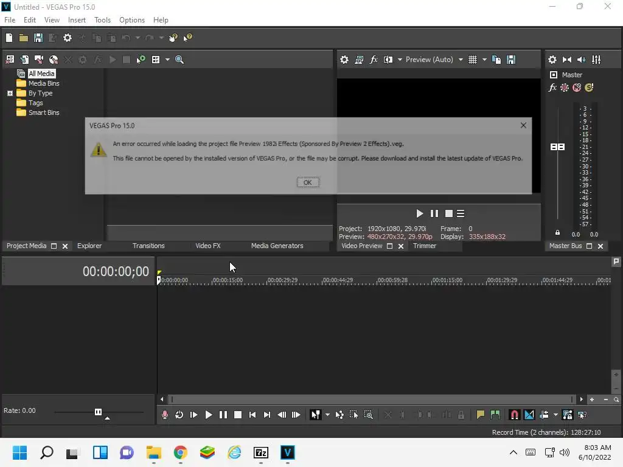Viewport: 623px width, 467px height.
Task: Click the Master Bus dim output icon
Action: [581, 60]
